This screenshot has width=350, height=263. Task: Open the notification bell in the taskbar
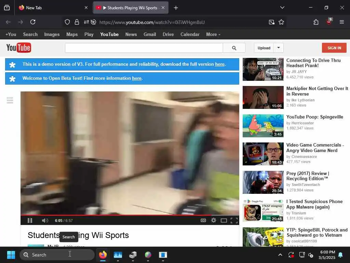click(341, 255)
